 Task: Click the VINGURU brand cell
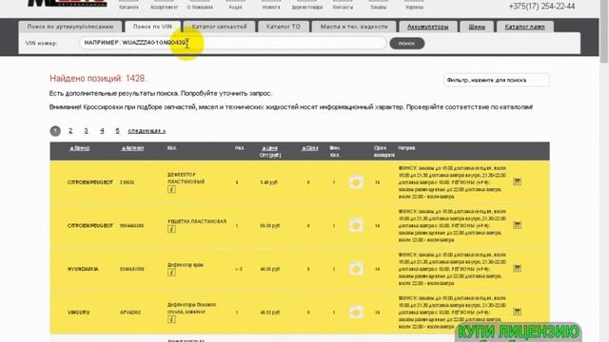pyautogui.click(x=78, y=313)
